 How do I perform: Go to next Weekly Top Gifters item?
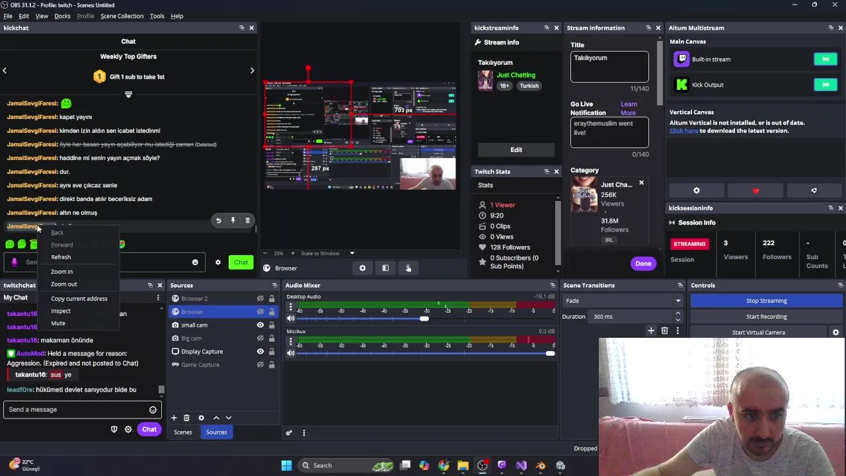pos(252,71)
